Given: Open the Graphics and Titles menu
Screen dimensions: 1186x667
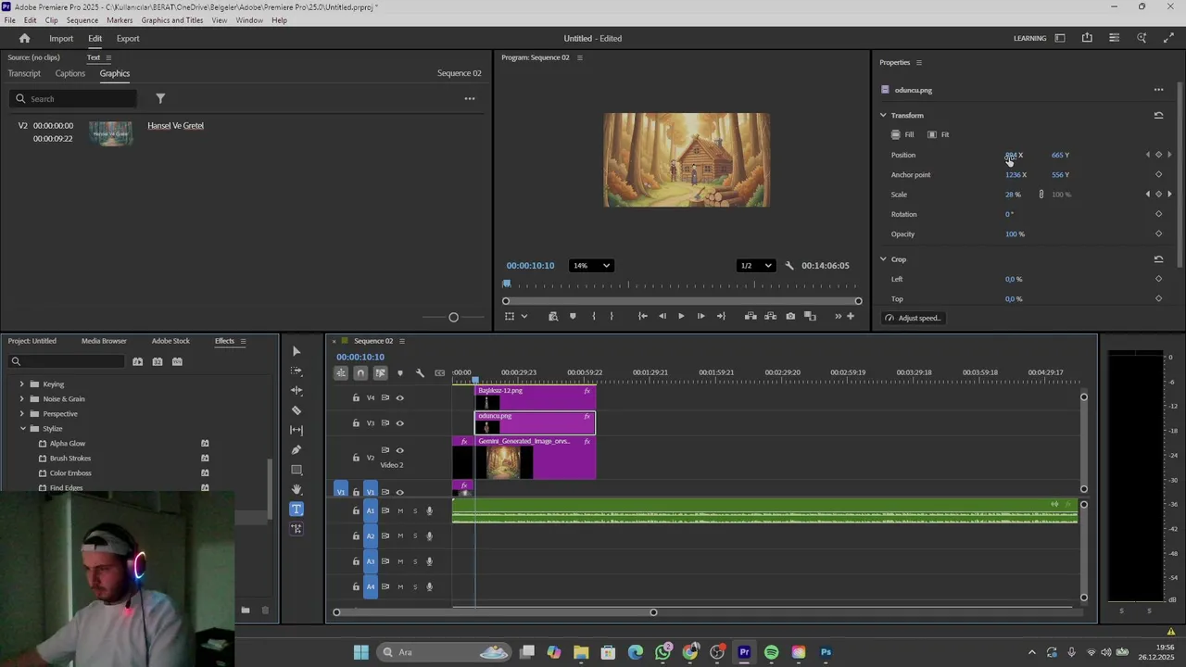Looking at the screenshot, I should (x=172, y=20).
